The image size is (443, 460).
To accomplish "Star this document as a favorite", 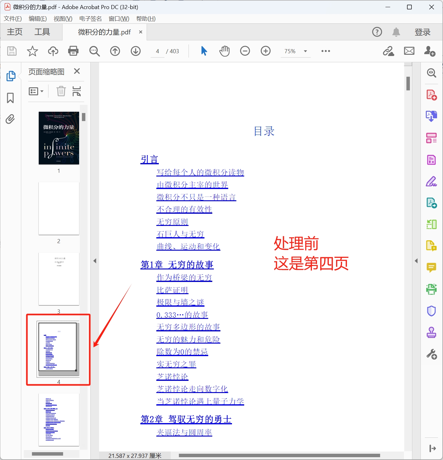I will point(32,51).
